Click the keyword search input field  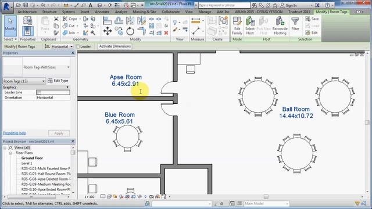pyautogui.click(x=224, y=5)
